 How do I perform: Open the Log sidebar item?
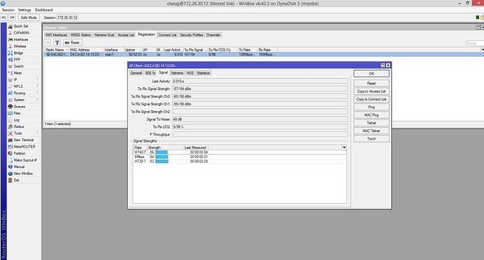click(x=16, y=120)
